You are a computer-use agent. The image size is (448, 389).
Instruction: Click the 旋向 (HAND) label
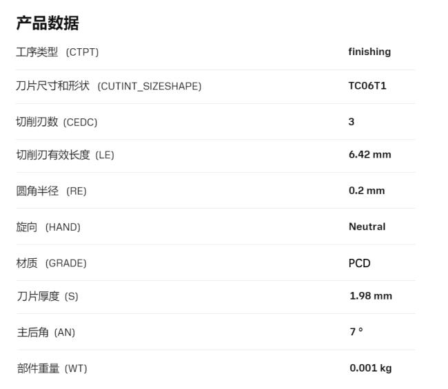pos(48,227)
